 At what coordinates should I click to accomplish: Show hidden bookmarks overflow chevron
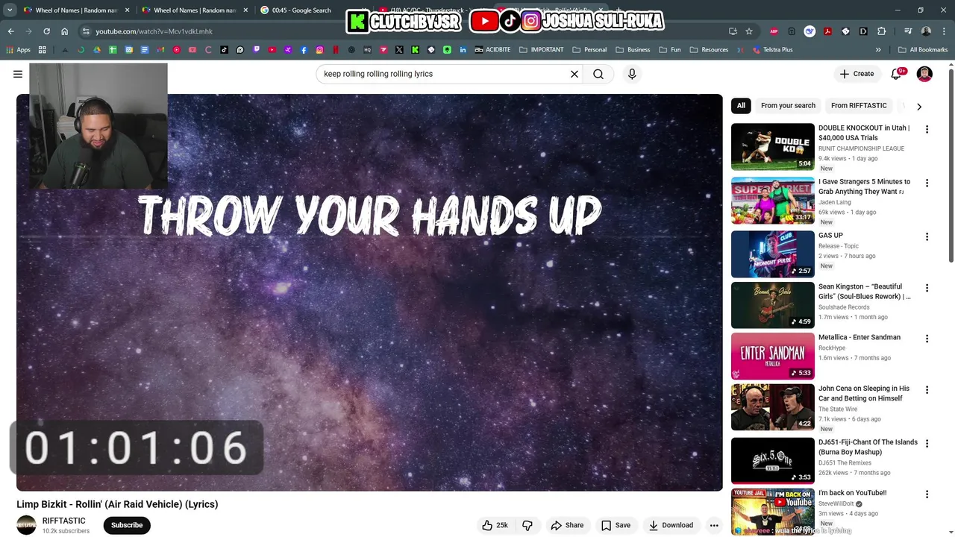(878, 50)
